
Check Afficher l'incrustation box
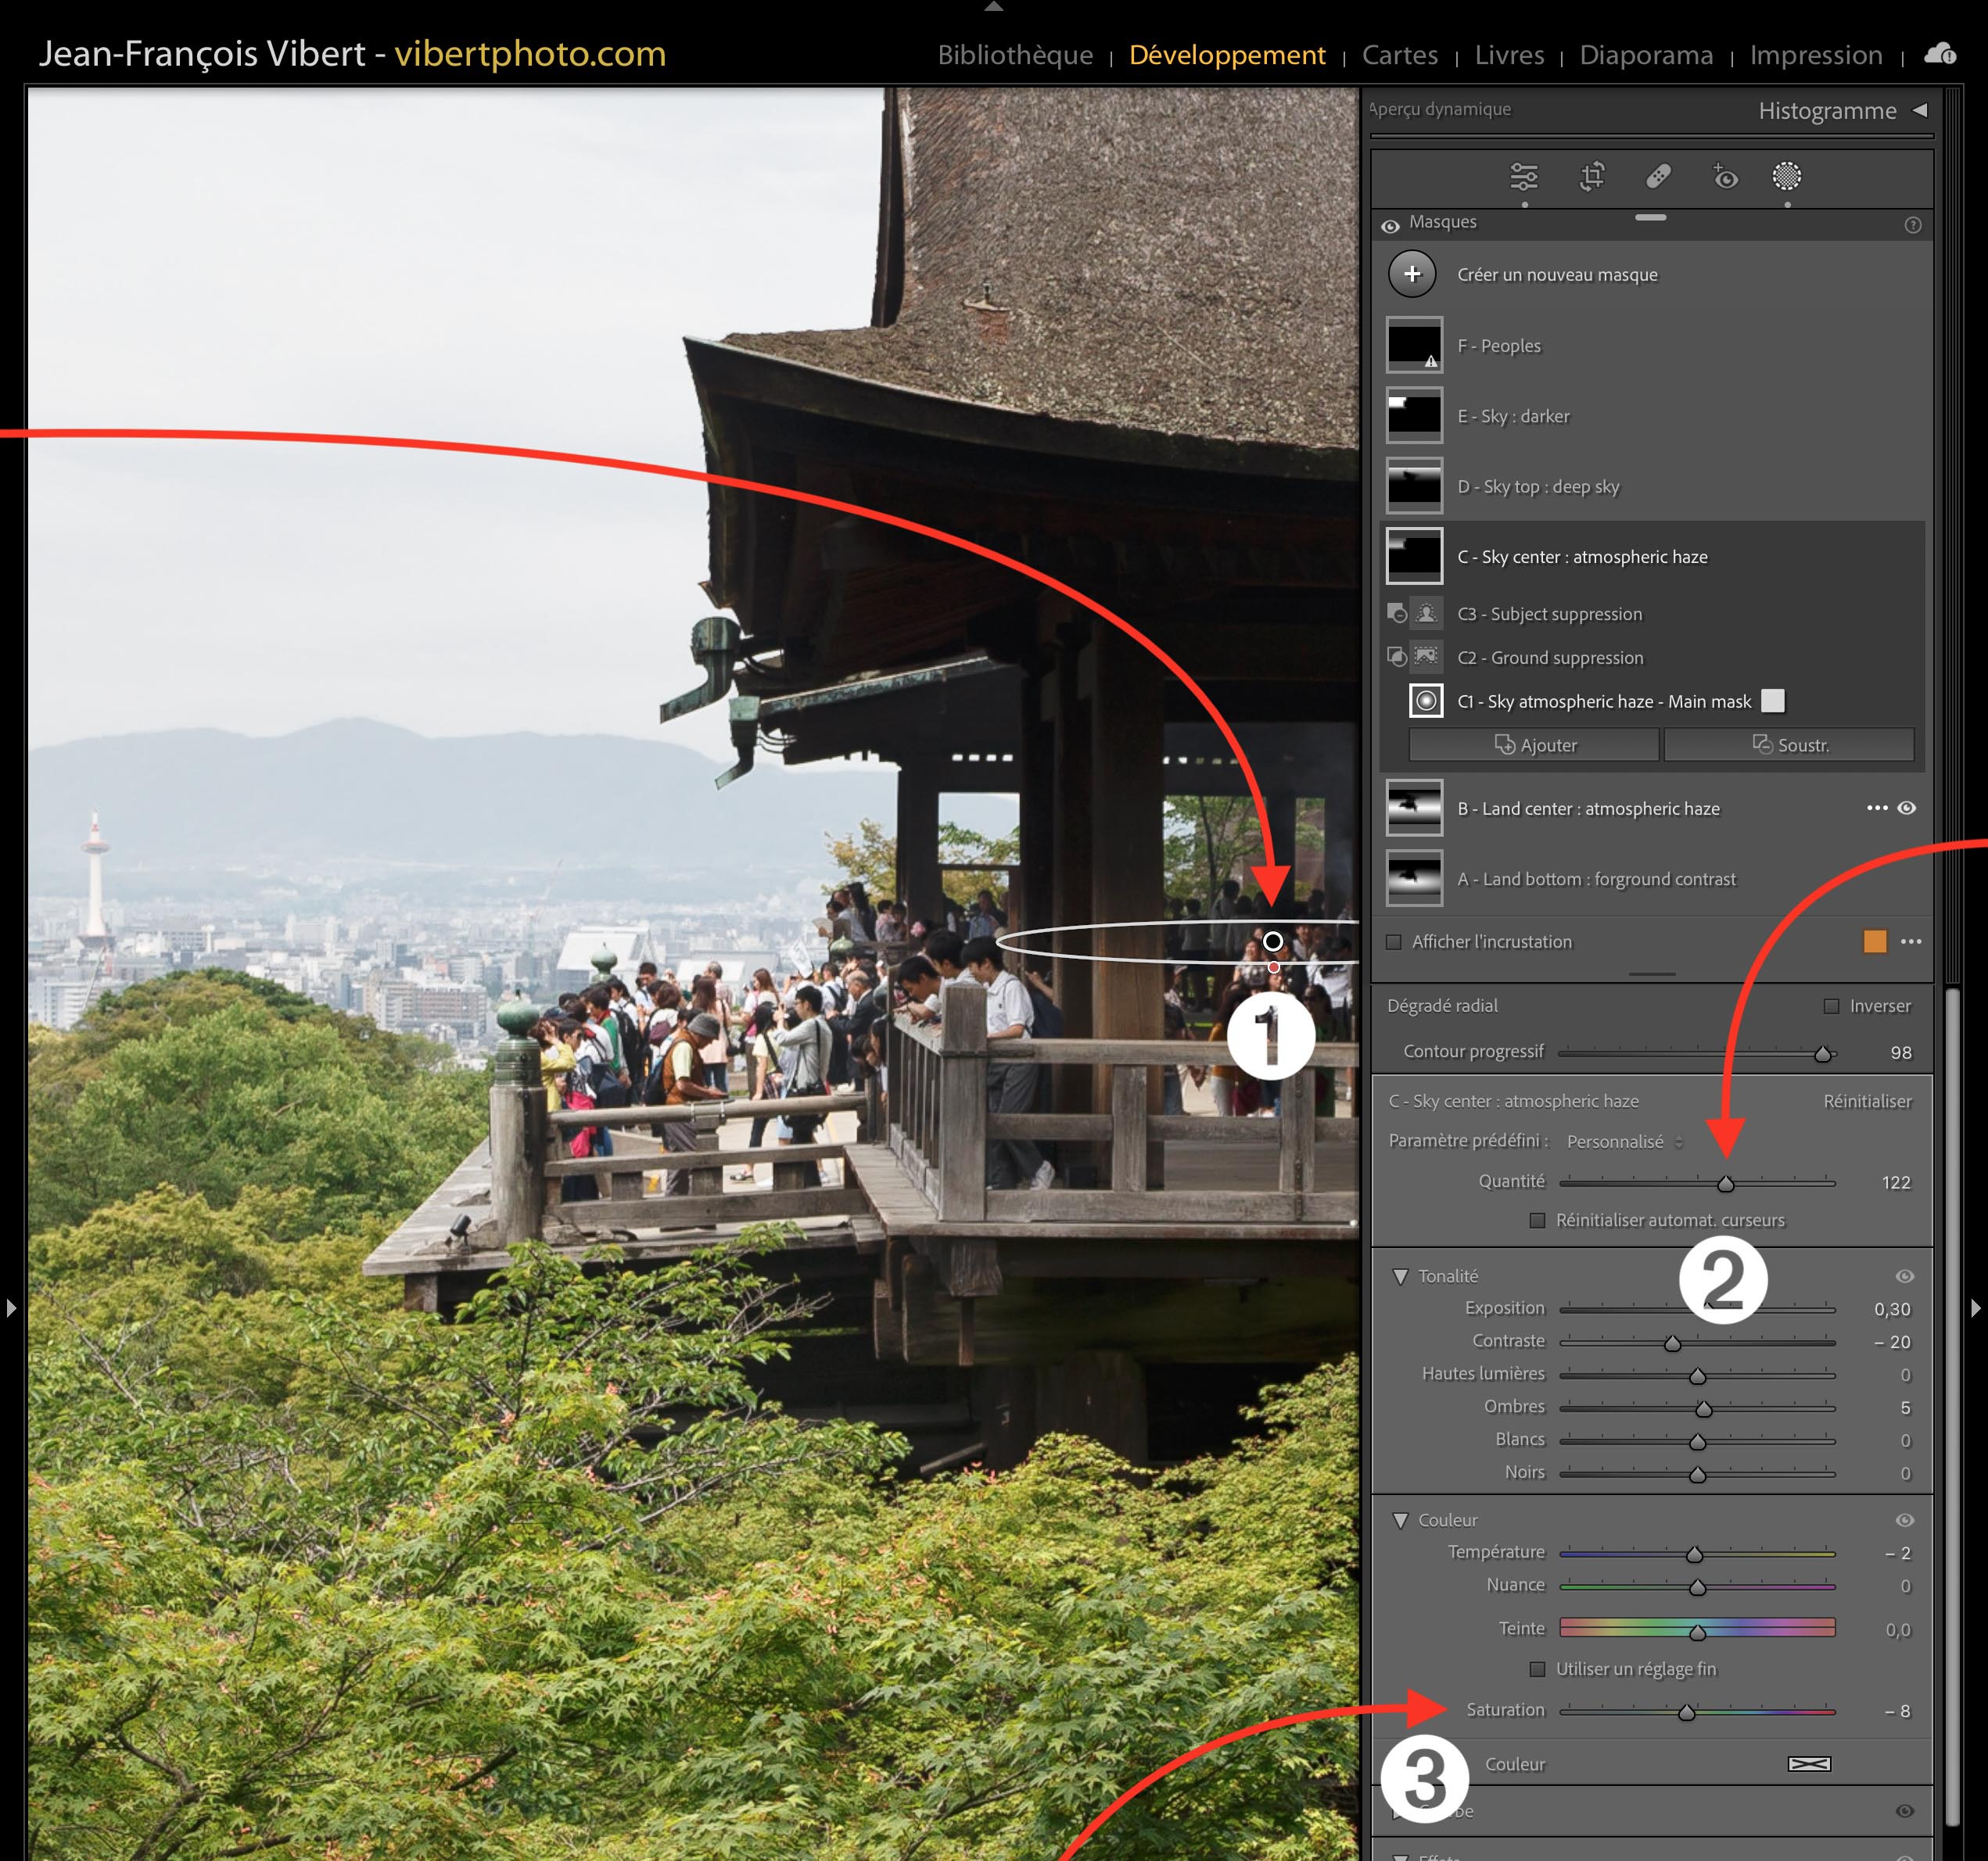point(1394,942)
